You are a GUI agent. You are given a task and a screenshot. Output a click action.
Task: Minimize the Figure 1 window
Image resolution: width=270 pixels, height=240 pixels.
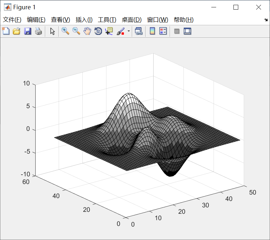(214, 7)
